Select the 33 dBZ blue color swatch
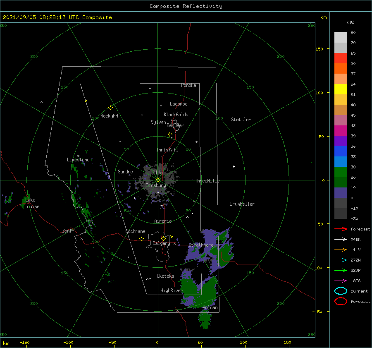 click(341, 151)
